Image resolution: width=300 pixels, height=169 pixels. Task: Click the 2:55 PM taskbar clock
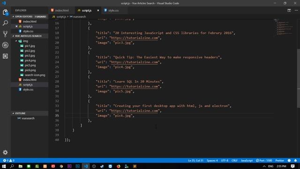click(281, 166)
